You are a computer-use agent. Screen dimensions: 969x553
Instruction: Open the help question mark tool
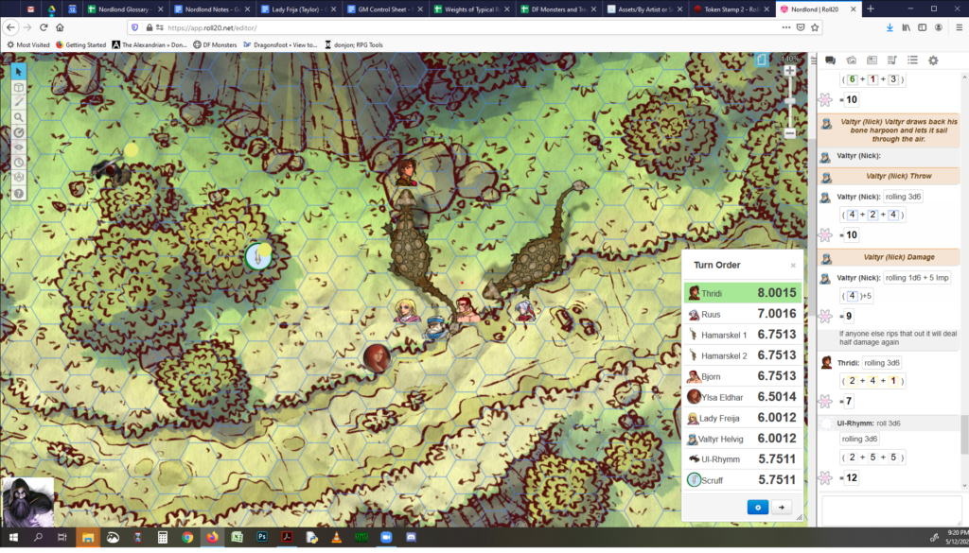pyautogui.click(x=19, y=193)
